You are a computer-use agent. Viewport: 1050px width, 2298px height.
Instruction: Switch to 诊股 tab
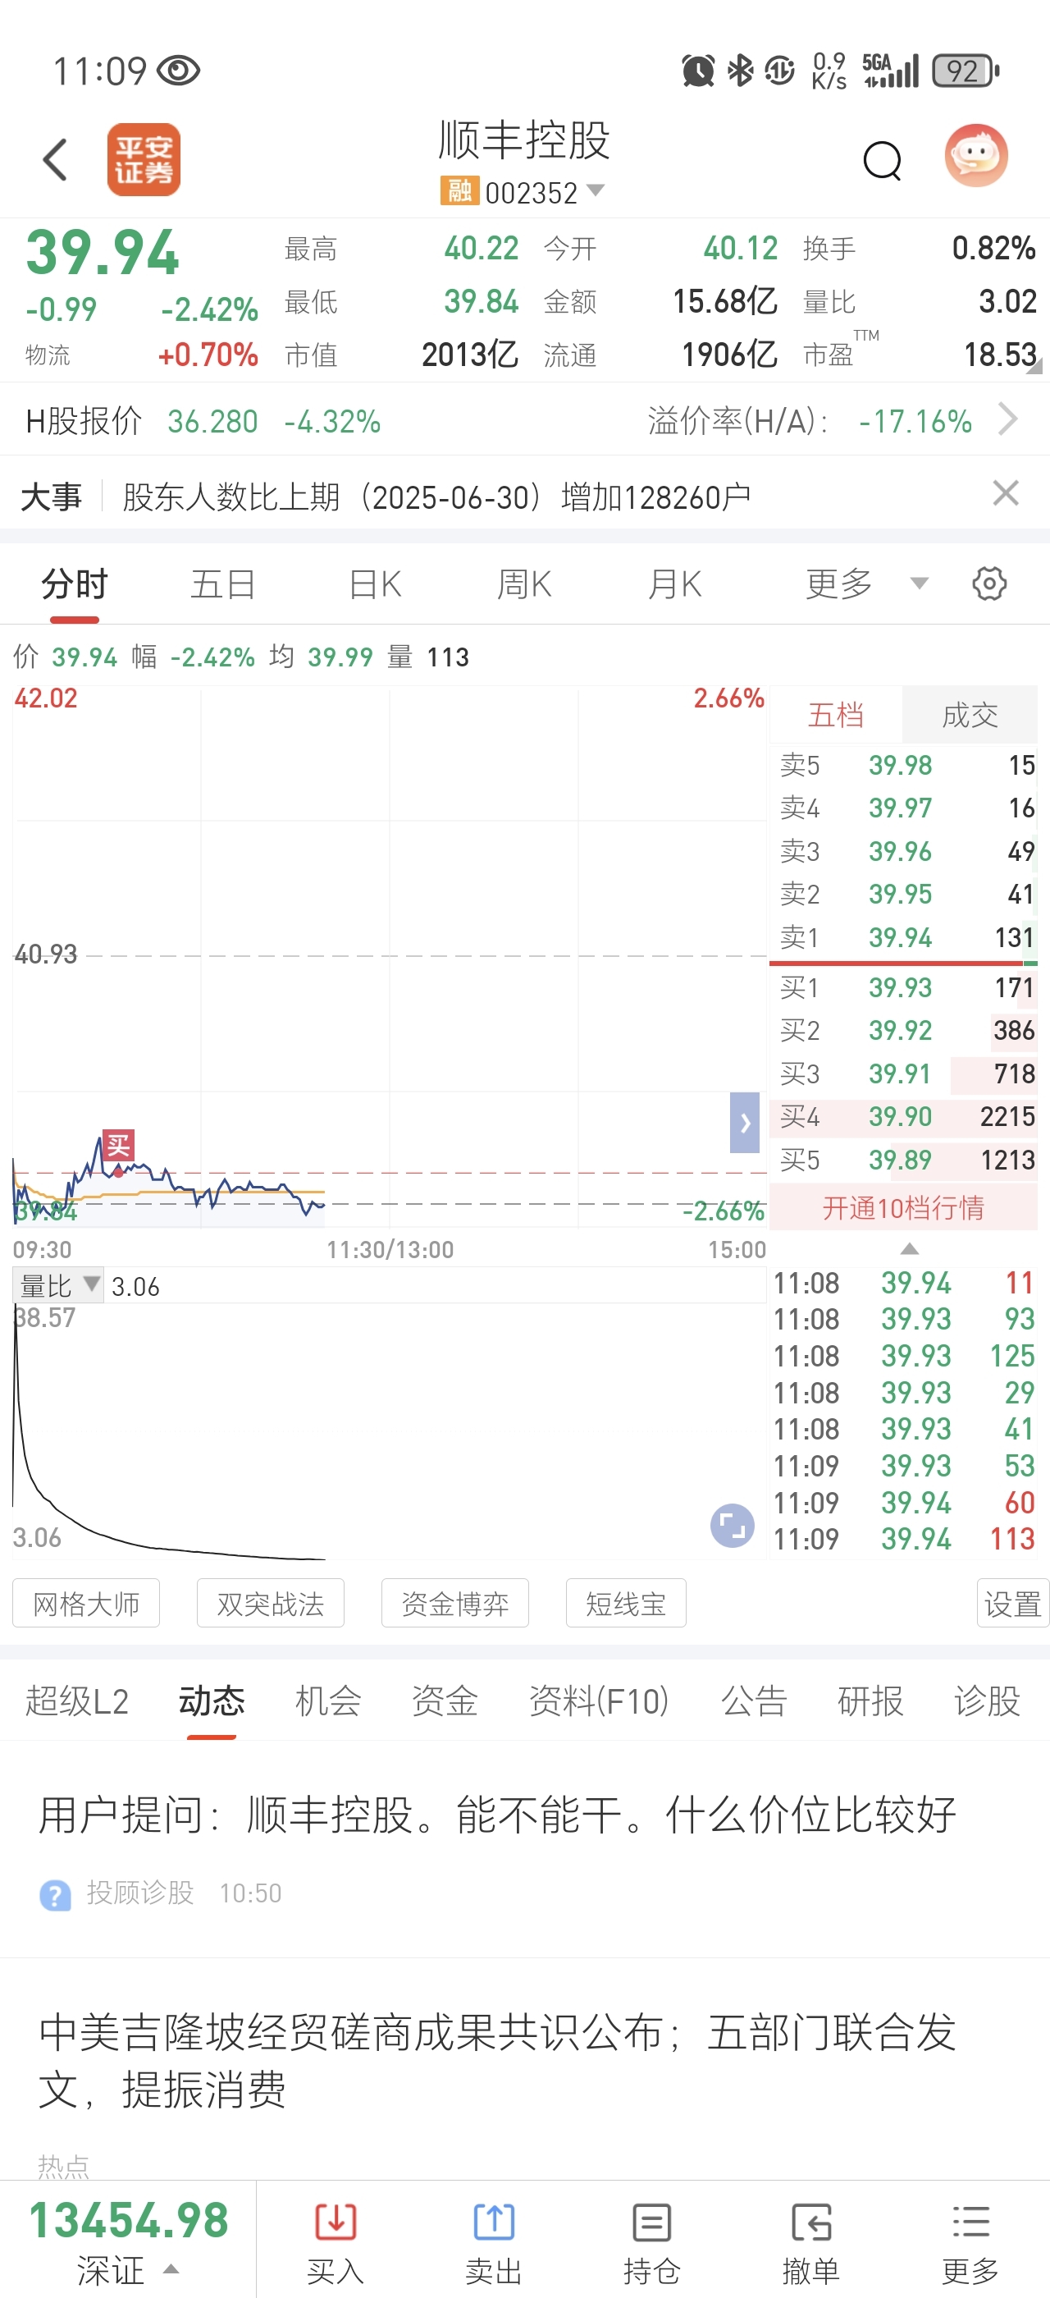pyautogui.click(x=987, y=1701)
